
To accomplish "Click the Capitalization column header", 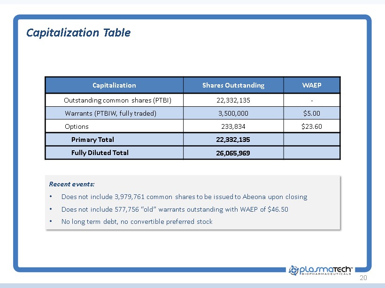I will coord(114,85).
